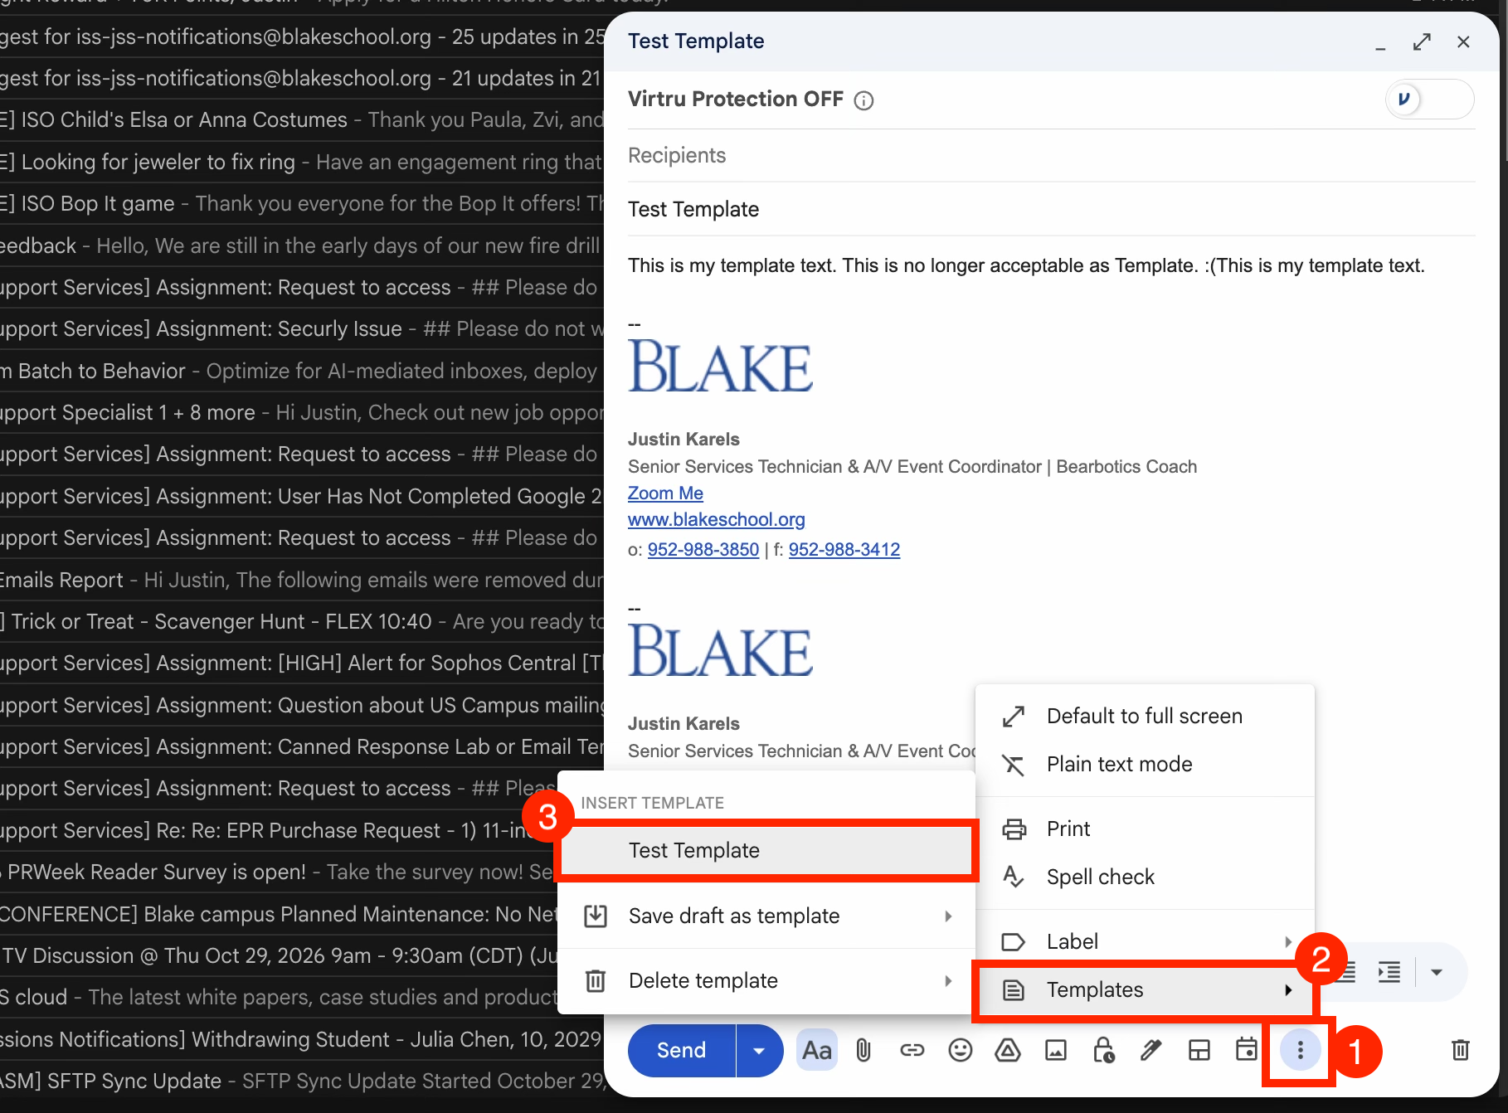
Task: Discard draft with trash icon
Action: (1461, 1051)
